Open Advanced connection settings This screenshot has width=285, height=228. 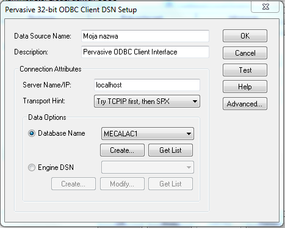tap(245, 104)
